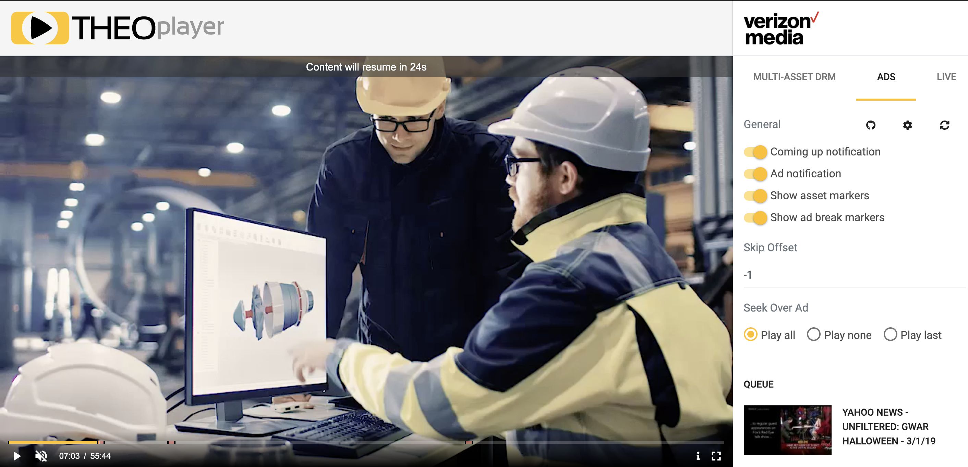Click the Yahoo News queue thumbnail
This screenshot has height=467, width=968.
coord(787,430)
